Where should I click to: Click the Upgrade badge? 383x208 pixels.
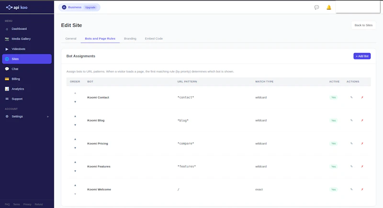(90, 7)
